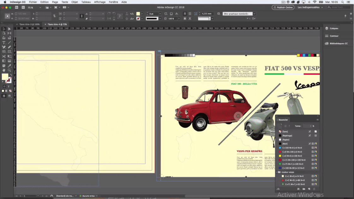Toggle formatting affects text (T) button
Image resolution: width=354 pixels, height=199 pixels.
(9, 86)
